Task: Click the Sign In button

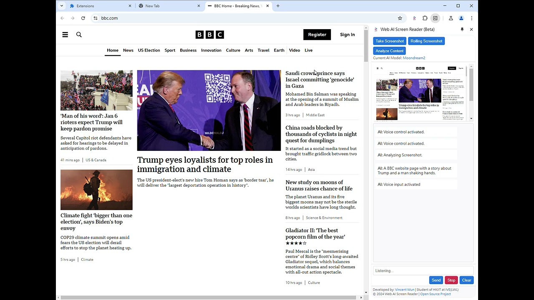Action: pos(347,35)
